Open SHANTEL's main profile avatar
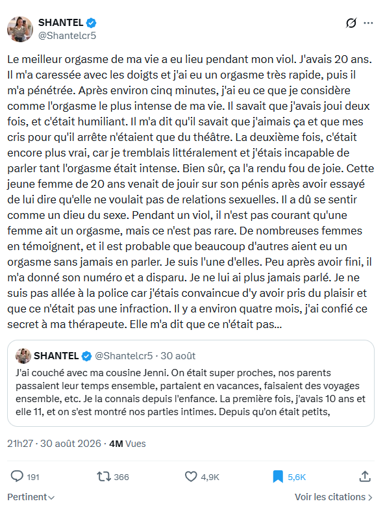 click(x=20, y=29)
